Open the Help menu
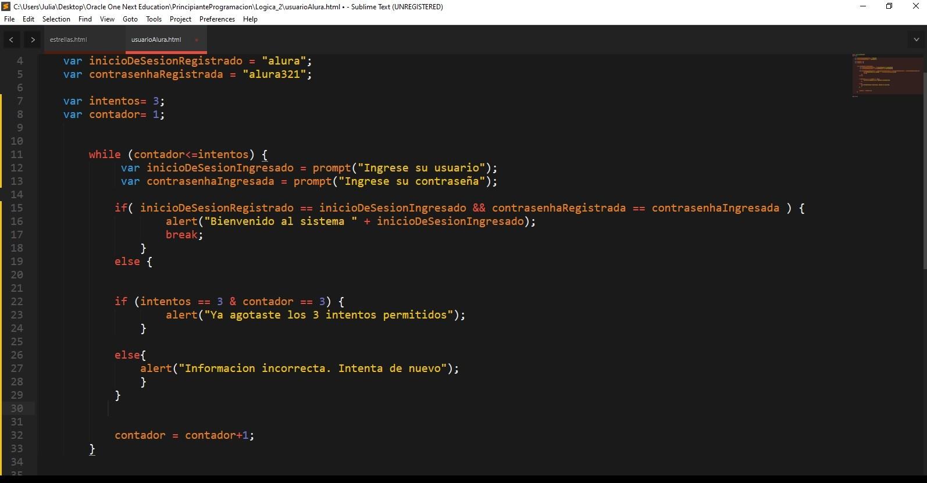Screen dimensions: 927x483 coord(250,19)
